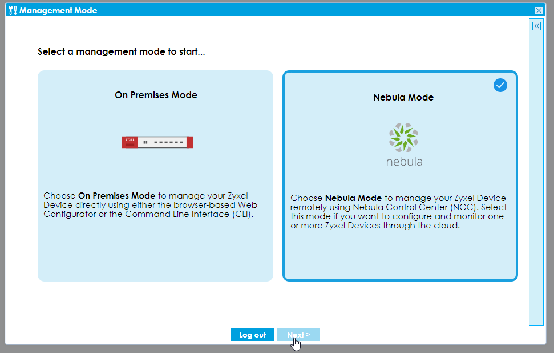Click the Management Mode title text
Viewport: 554px width, 353px height.
tap(58, 10)
